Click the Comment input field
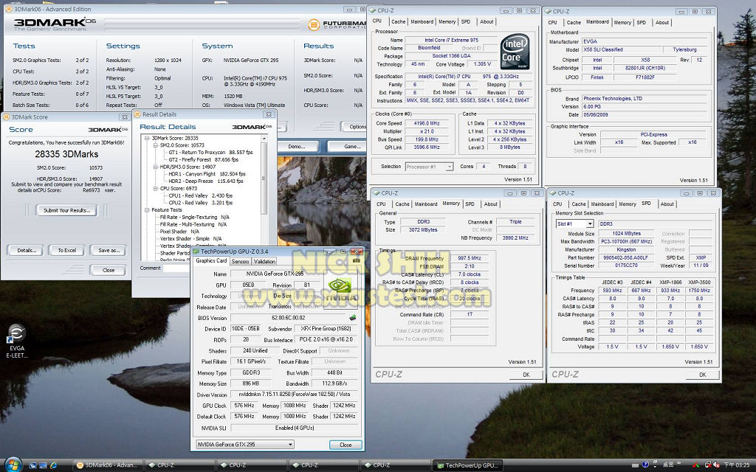The width and height of the screenshot is (756, 472). coord(177,268)
